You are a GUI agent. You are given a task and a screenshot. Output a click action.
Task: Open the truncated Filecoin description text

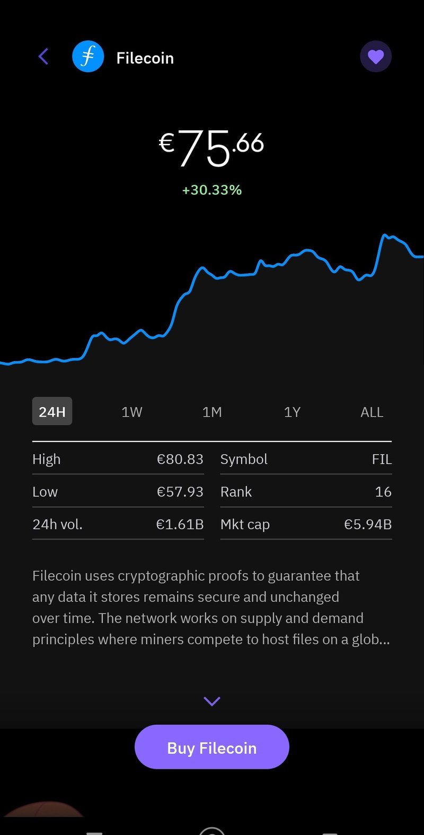[x=211, y=608]
